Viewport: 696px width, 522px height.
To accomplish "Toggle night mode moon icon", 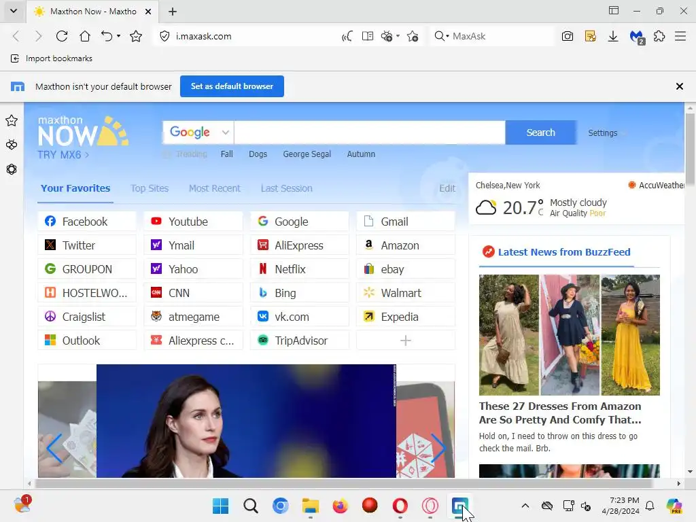I will (x=347, y=36).
